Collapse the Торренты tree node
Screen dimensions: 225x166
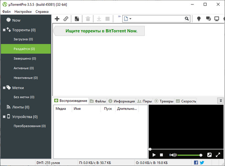click(x=4, y=30)
